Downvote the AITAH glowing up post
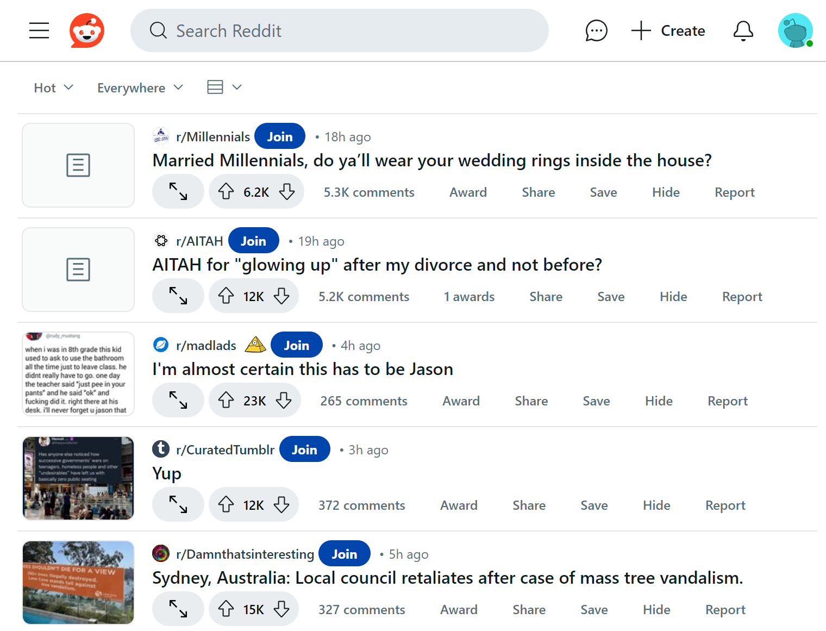This screenshot has width=826, height=631. (x=281, y=296)
